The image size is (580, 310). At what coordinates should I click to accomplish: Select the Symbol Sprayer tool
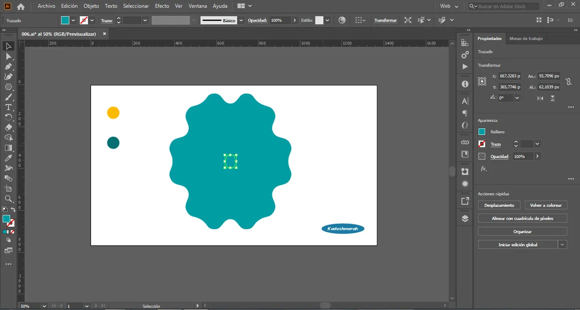click(8, 168)
